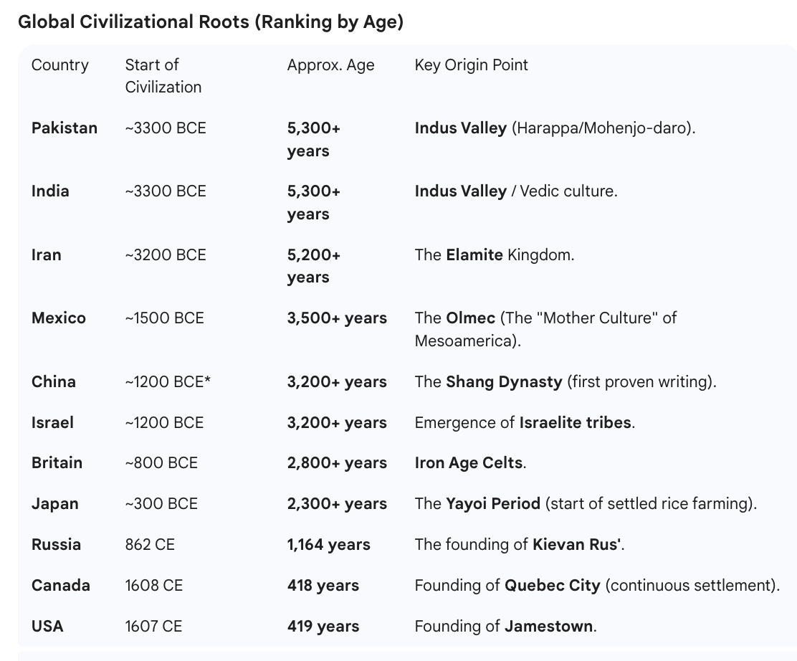Image resolution: width=797 pixels, height=661 pixels.
Task: Click 'The founding of Kievan Rus'.' text
Action: tap(520, 545)
